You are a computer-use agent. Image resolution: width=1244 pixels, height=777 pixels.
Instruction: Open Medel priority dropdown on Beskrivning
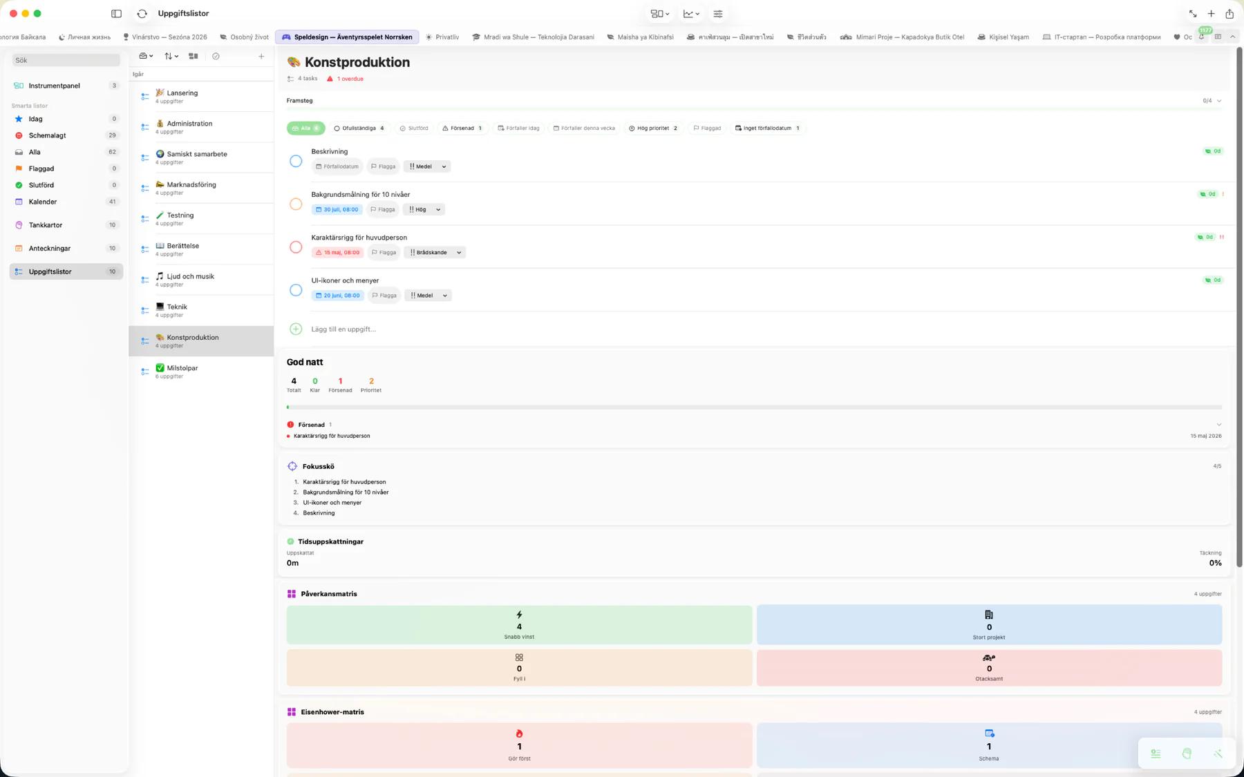(427, 166)
